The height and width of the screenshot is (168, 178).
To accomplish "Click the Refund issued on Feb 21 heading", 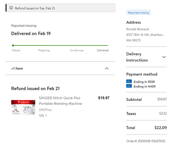I will pos(35,88).
